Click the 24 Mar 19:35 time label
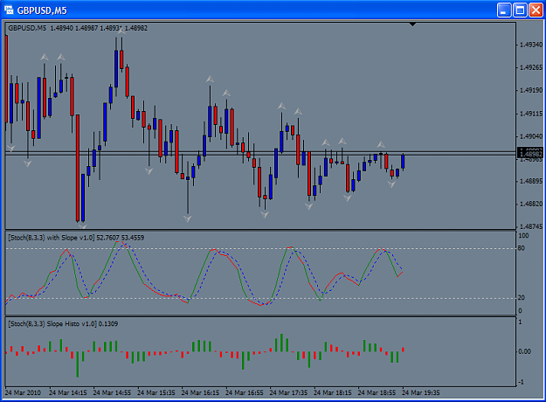 tap(421, 392)
